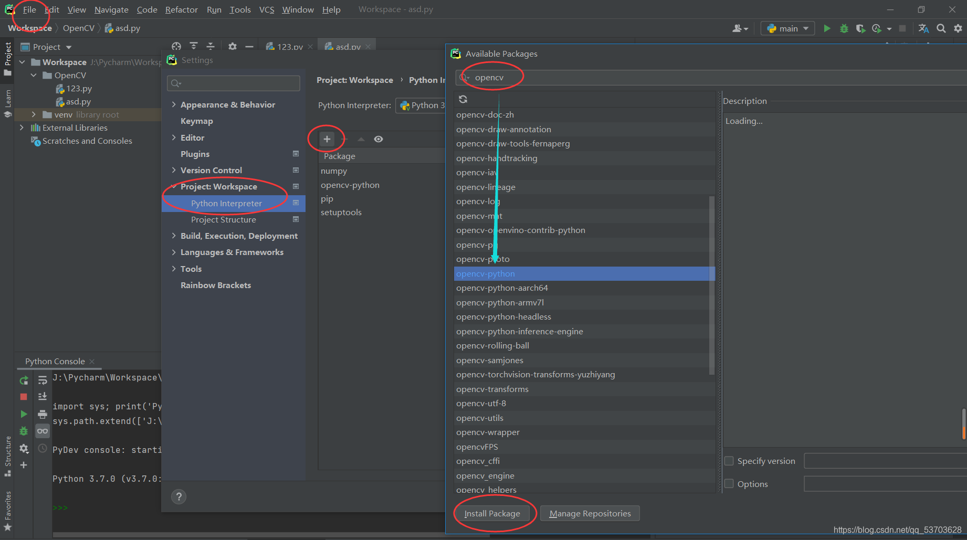Click the Profile run clock icon

[876, 28]
